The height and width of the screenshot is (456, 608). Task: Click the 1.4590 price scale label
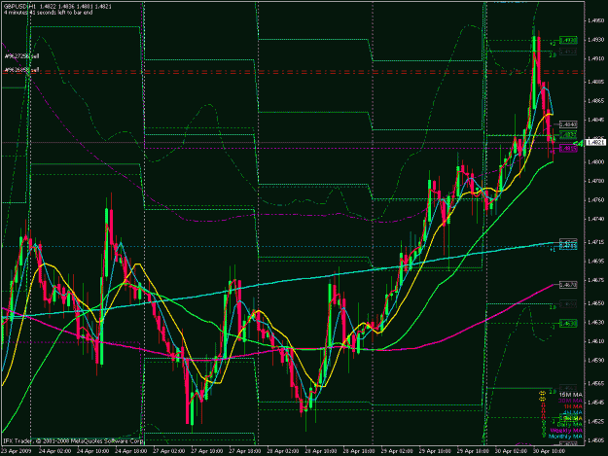(595, 360)
